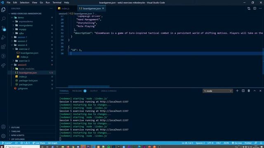Click CRLF end of line setting
Screen dimensions: 264x148
218,143
